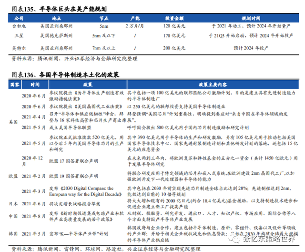Image resolution: width=305 pixels, height=252 pixels.
Task: Click the 政策主要内容 column header
Action: (x=213, y=84)
